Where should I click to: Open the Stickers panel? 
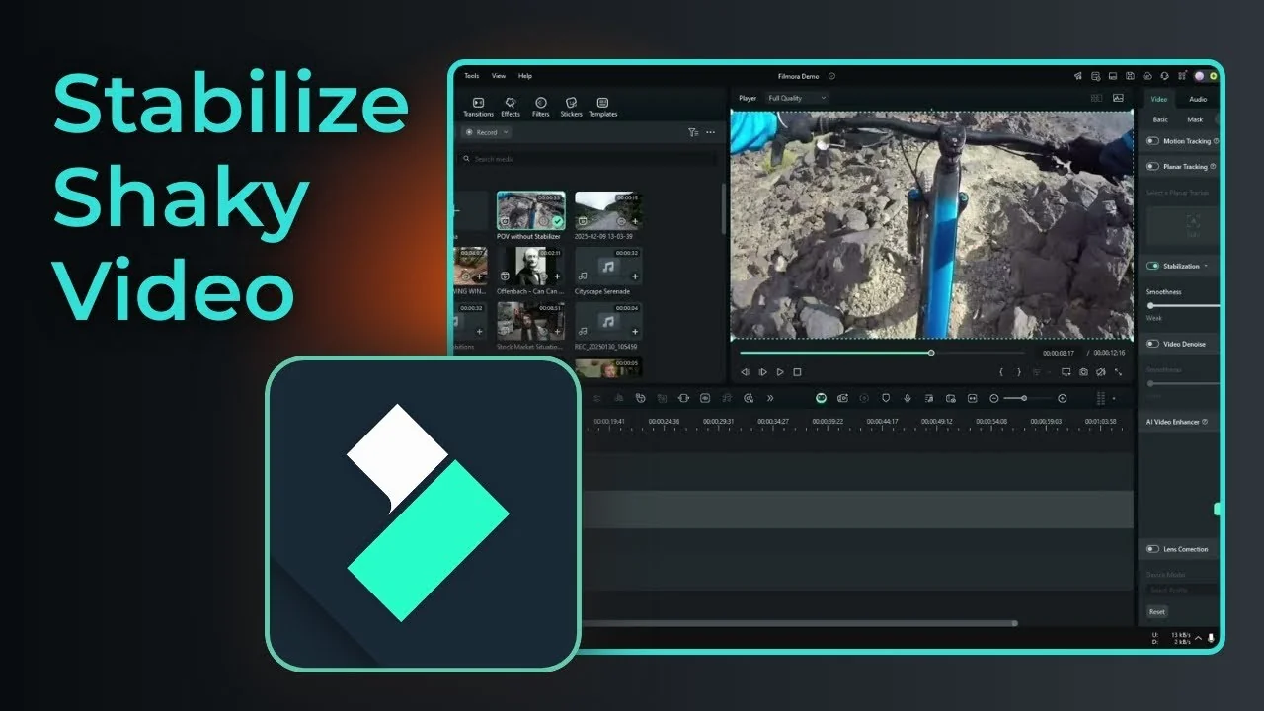point(572,106)
